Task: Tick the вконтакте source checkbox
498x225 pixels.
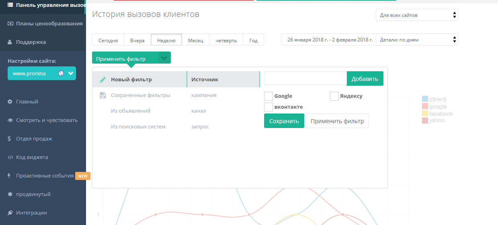Action: tap(268, 107)
